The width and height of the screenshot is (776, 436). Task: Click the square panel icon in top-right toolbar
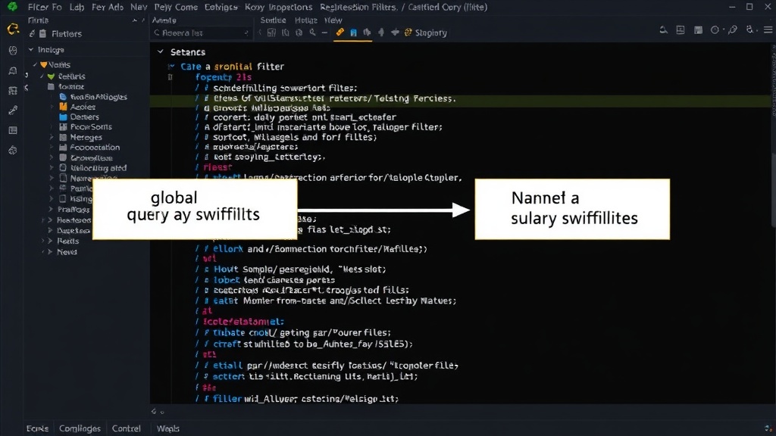click(x=681, y=30)
